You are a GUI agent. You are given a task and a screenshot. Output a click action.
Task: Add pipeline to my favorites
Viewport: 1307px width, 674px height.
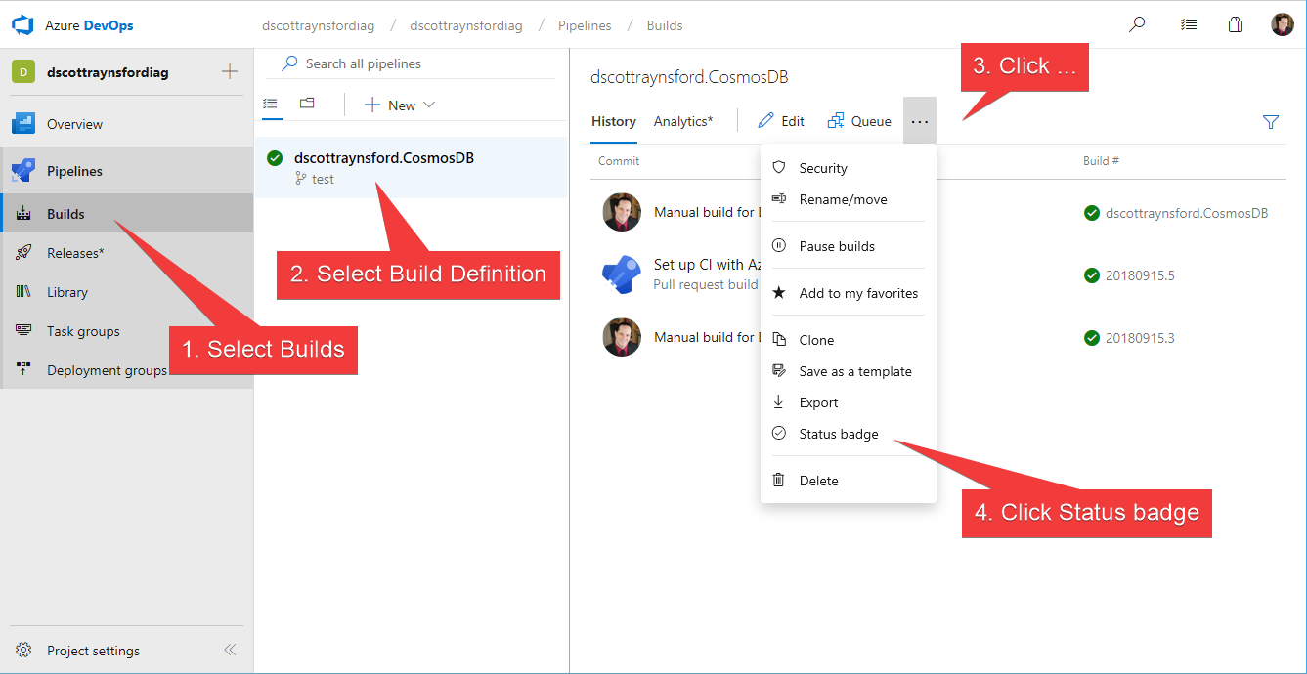857,293
